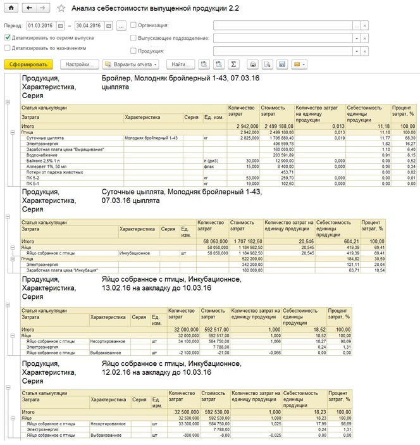Collapse Яйцо cost group in 12.02.16 table
The width and height of the screenshot is (420, 445).
[x=13, y=418]
